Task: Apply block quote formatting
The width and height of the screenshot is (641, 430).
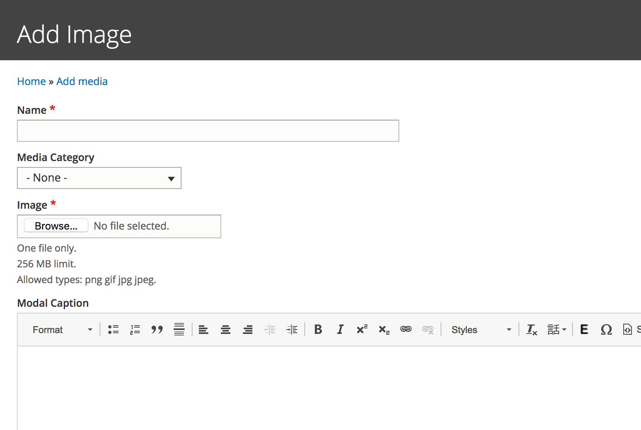Action: 157,330
